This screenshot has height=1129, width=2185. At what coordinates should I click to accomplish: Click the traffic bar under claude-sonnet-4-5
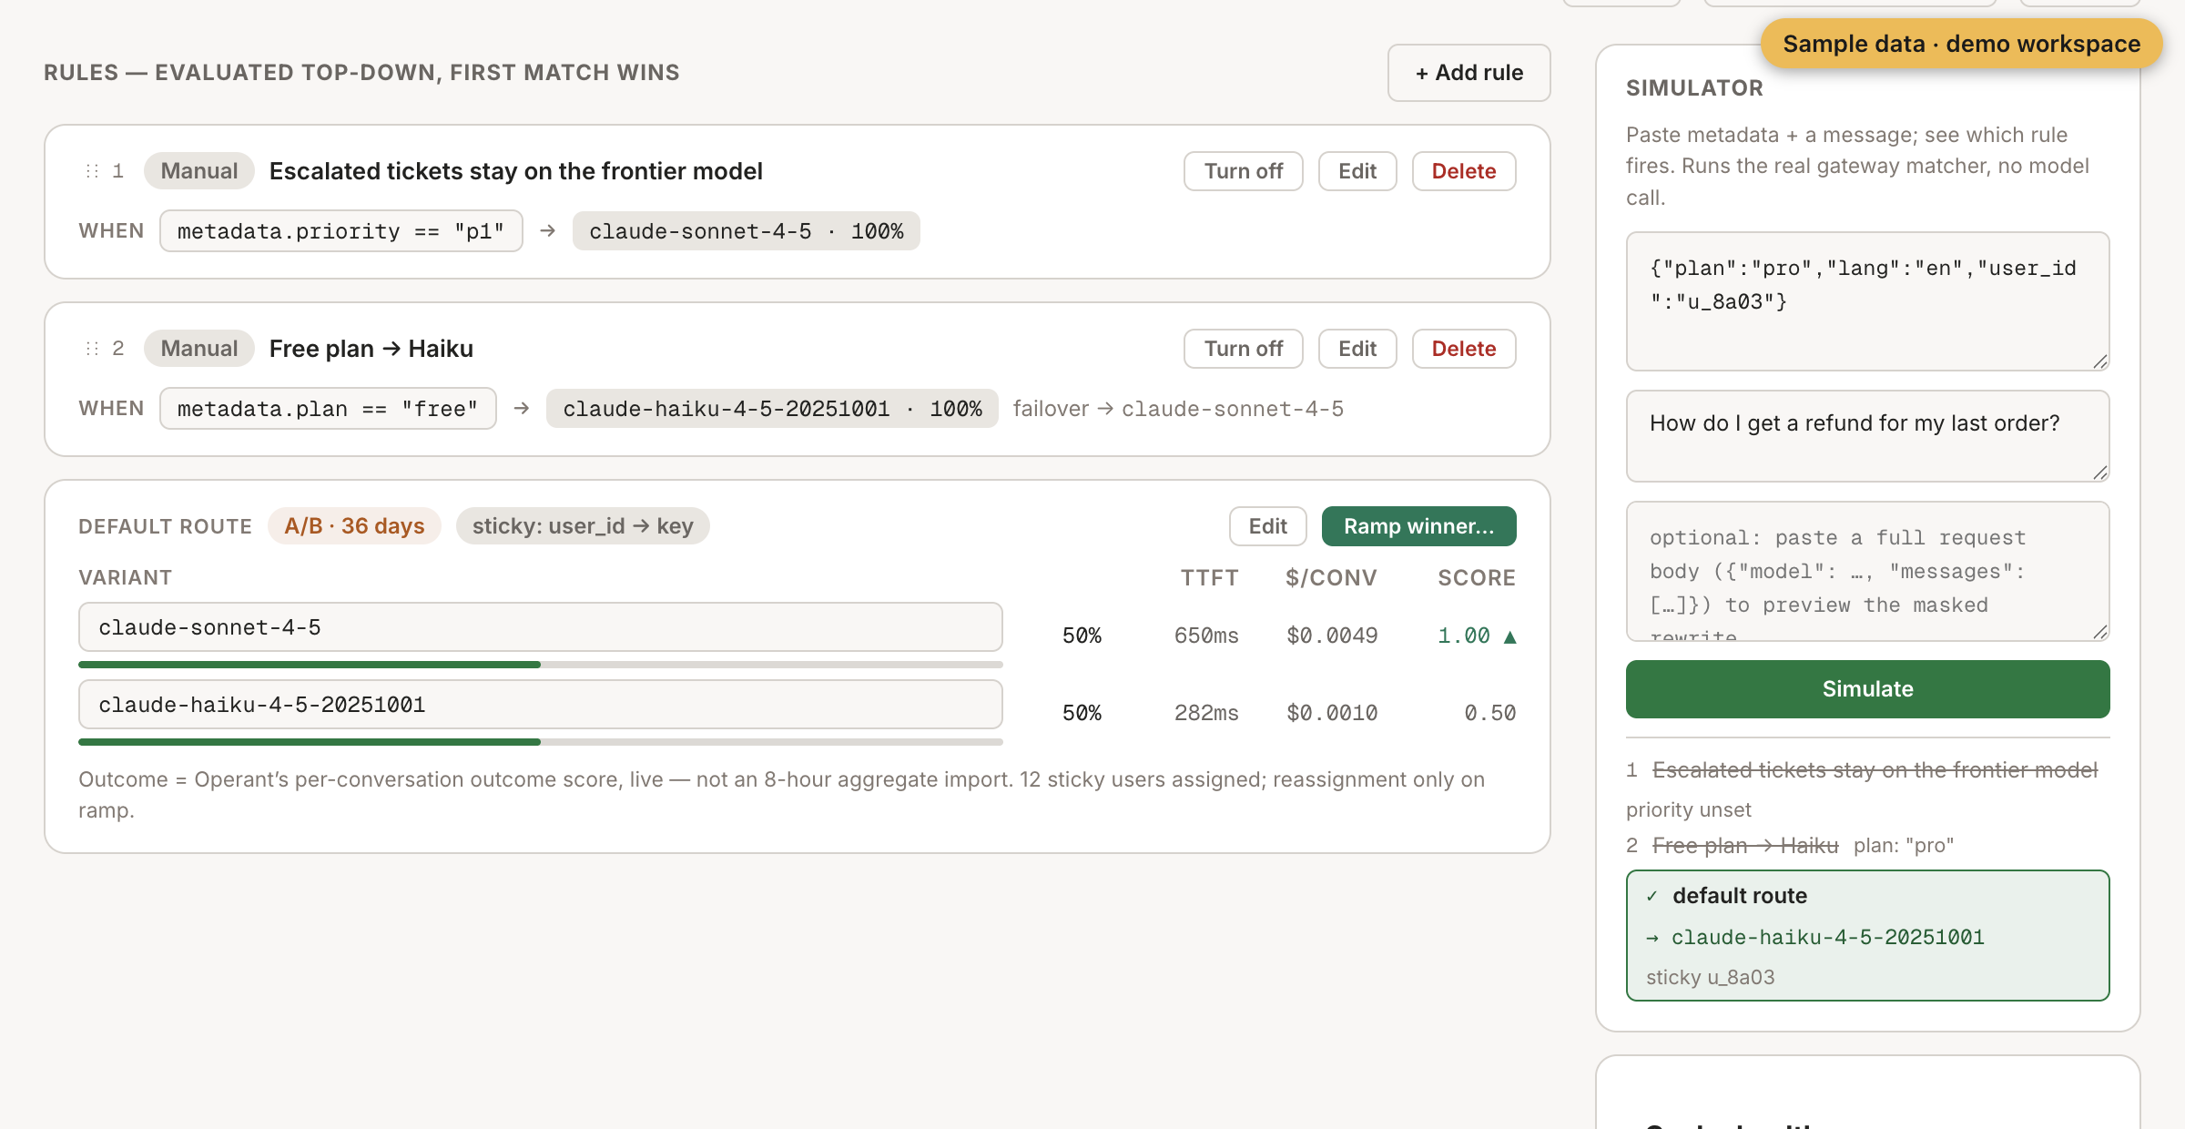pos(541,665)
